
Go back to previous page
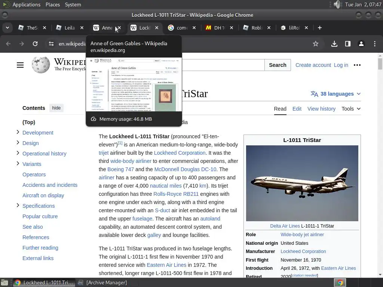tap(8, 44)
